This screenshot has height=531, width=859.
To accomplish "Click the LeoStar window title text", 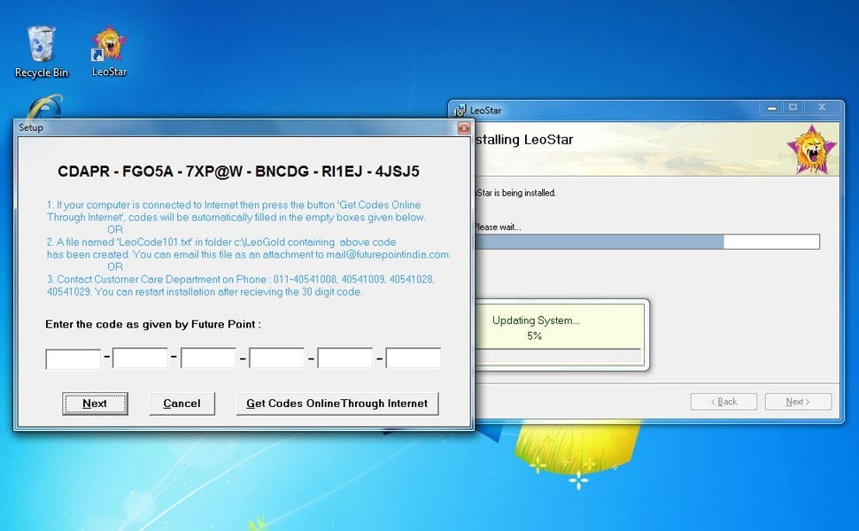I will [x=485, y=110].
